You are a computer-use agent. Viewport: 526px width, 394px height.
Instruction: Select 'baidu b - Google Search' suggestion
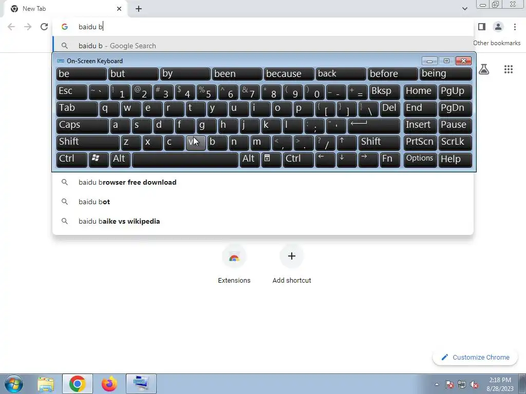(x=263, y=46)
